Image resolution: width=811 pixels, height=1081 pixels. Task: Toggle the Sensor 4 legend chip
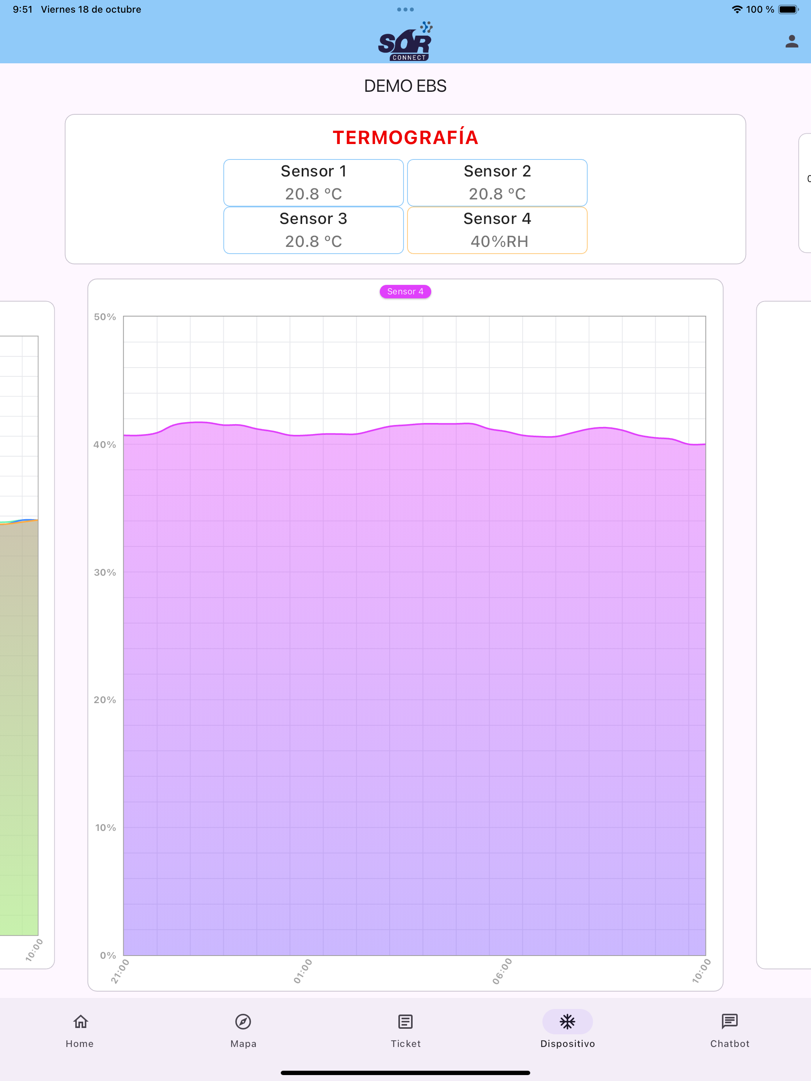point(405,292)
